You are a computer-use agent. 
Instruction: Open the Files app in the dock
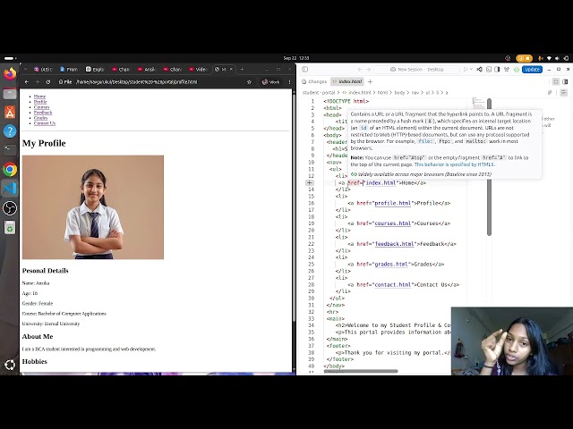pyautogui.click(x=10, y=94)
